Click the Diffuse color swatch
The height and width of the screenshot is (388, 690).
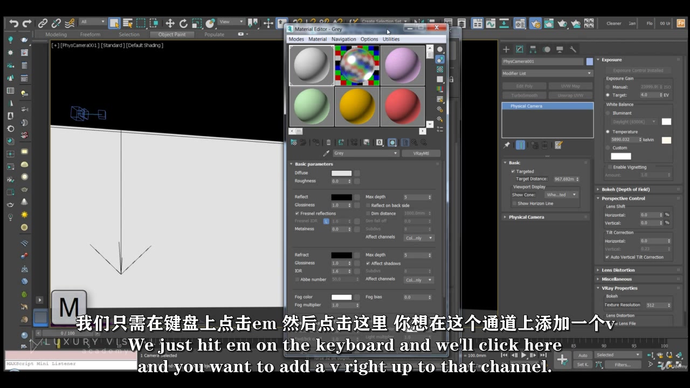click(341, 173)
